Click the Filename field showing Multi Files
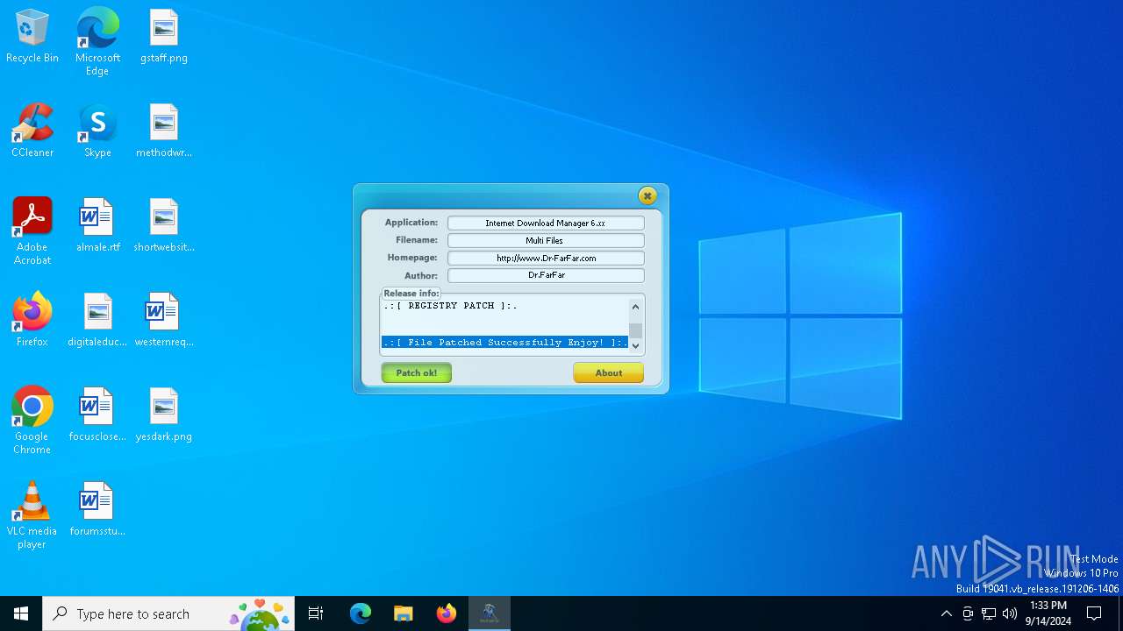Image resolution: width=1123 pixels, height=631 pixels. pos(546,240)
